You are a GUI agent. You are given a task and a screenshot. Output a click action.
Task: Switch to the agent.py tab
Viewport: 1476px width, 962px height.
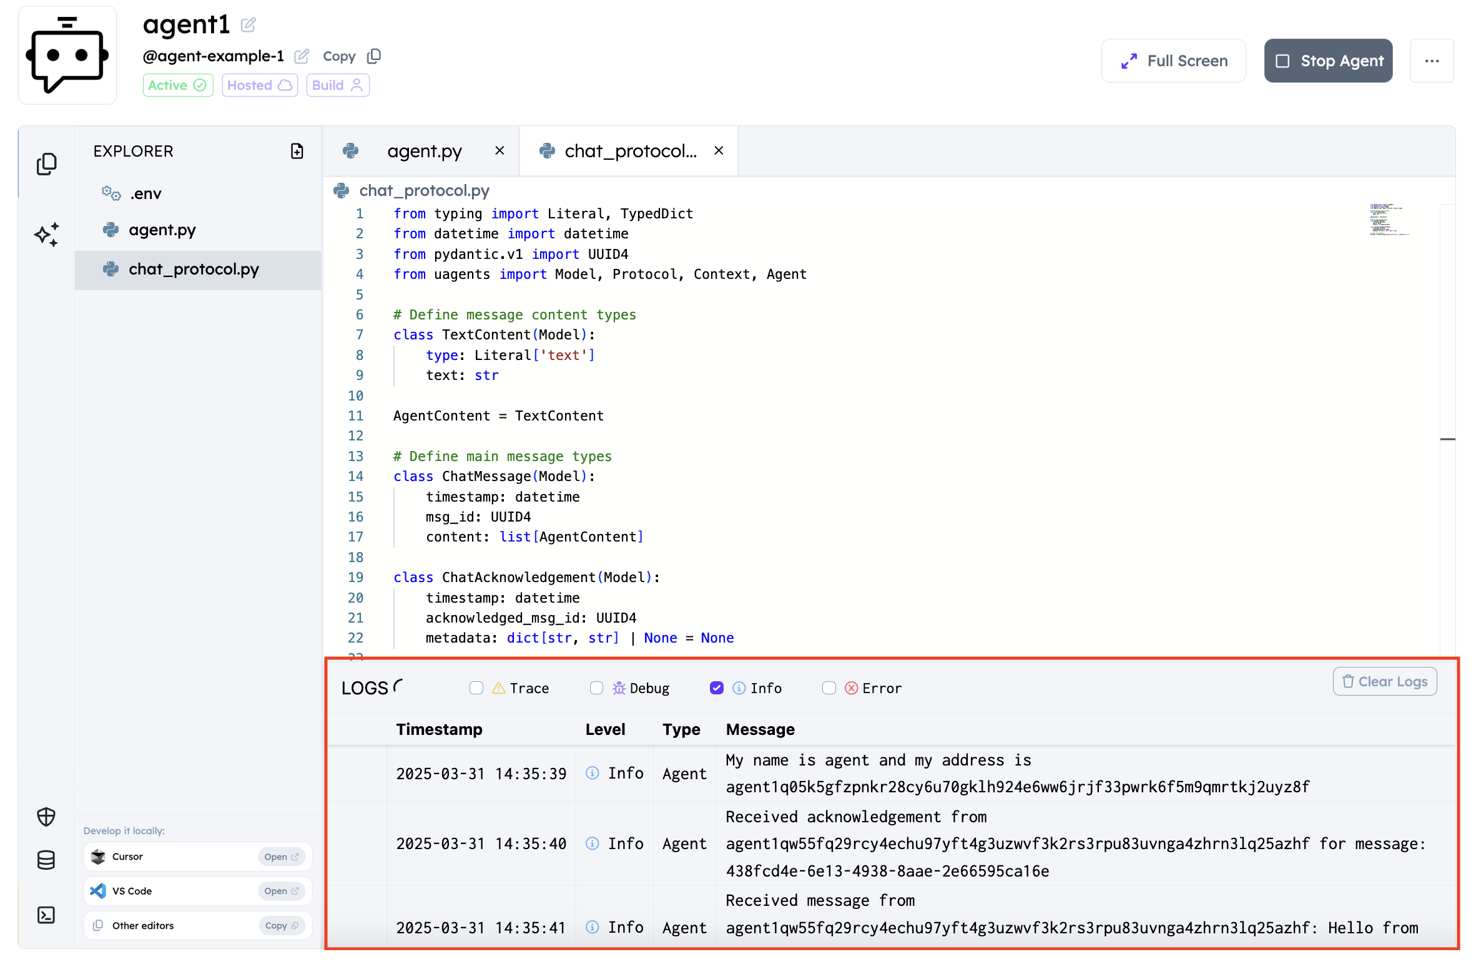pyautogui.click(x=421, y=150)
